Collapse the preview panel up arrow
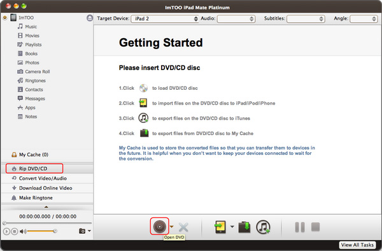The height and width of the screenshot is (251, 382). (x=46, y=207)
